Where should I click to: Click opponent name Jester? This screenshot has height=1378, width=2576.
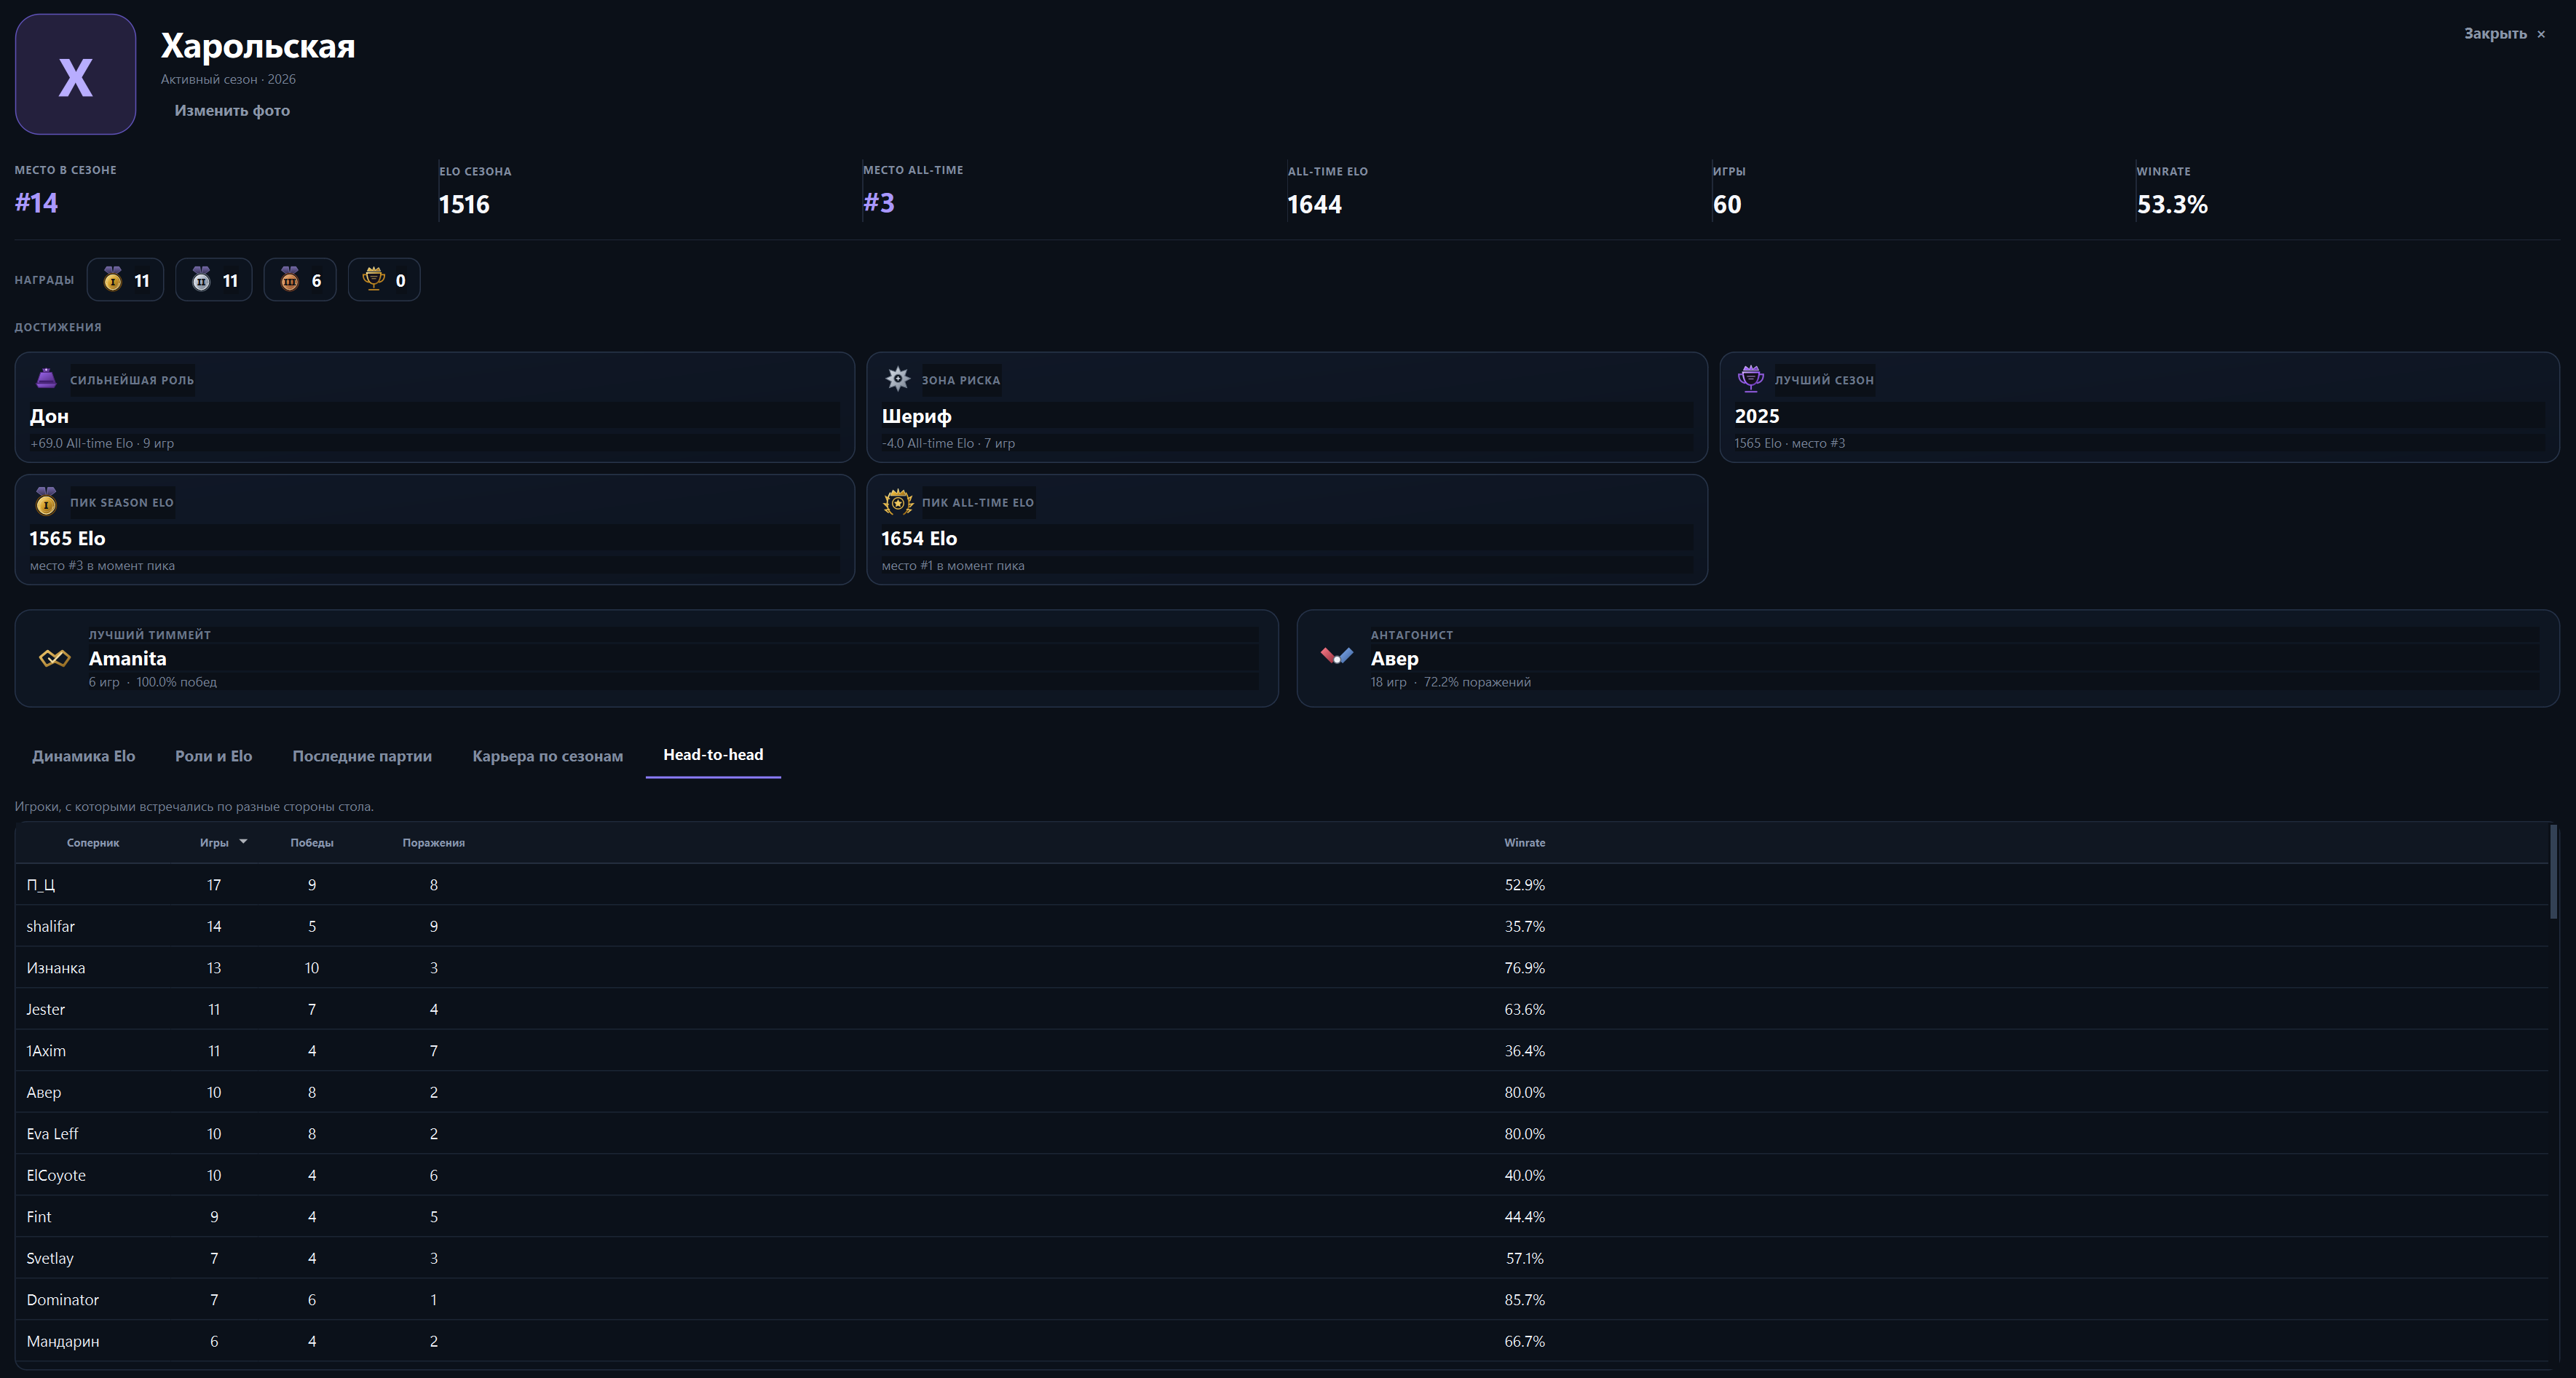pyautogui.click(x=46, y=1010)
